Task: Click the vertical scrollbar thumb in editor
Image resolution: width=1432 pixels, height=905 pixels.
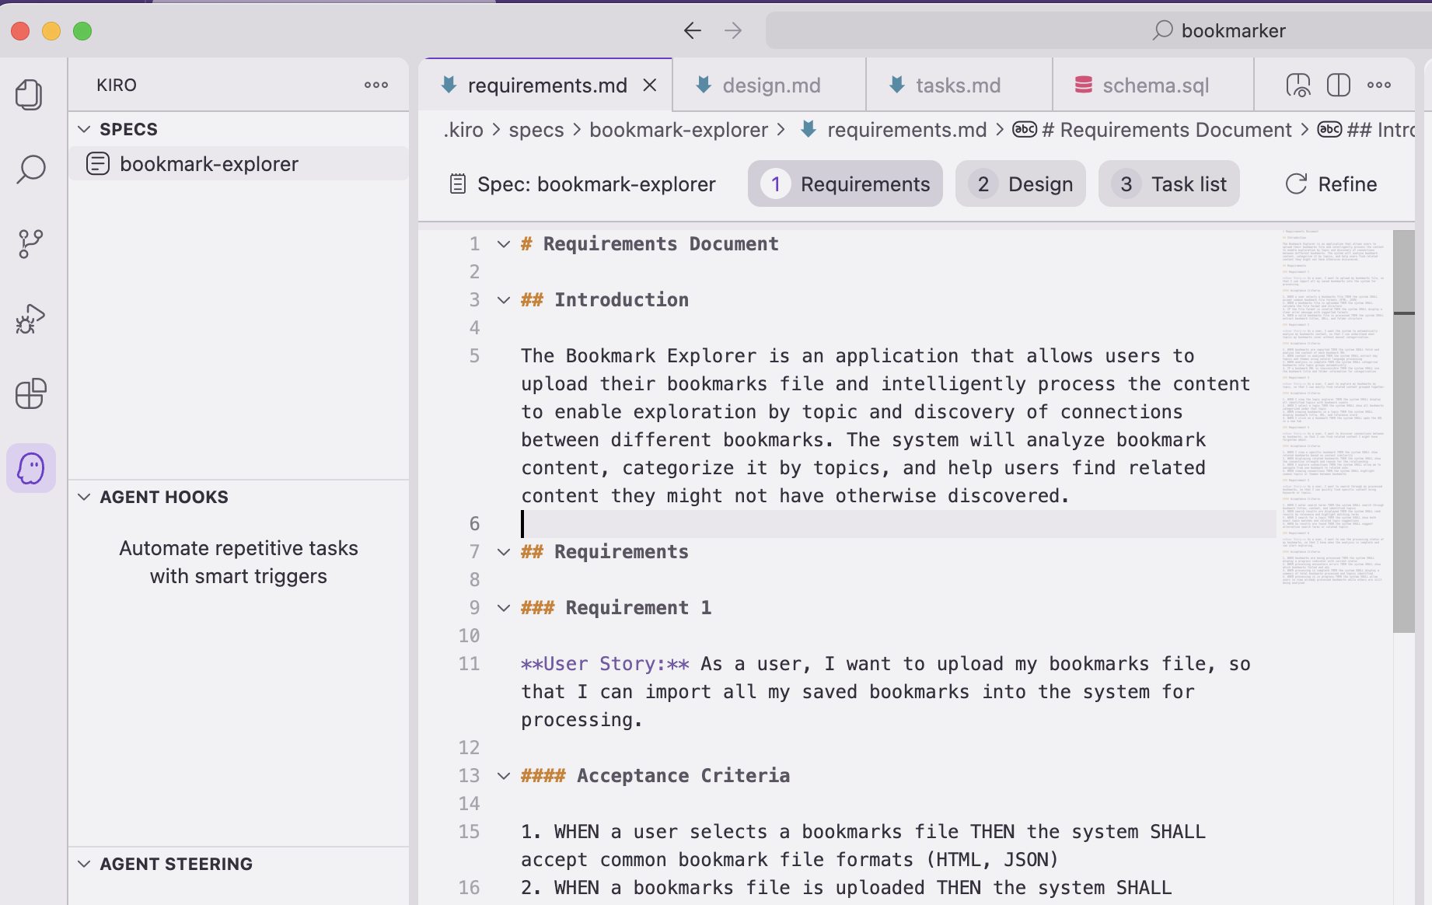Action: point(1404,431)
